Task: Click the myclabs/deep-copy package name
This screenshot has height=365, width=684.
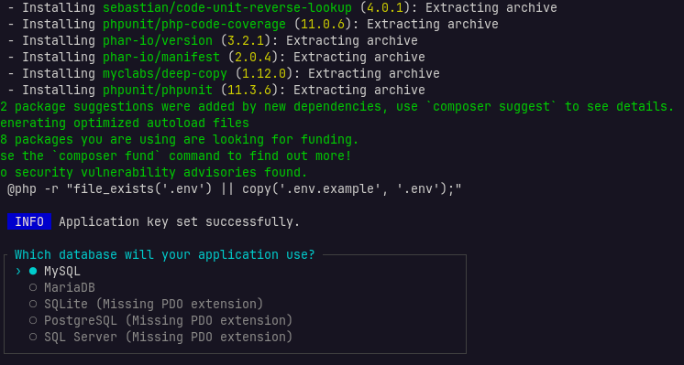Action: [165, 73]
